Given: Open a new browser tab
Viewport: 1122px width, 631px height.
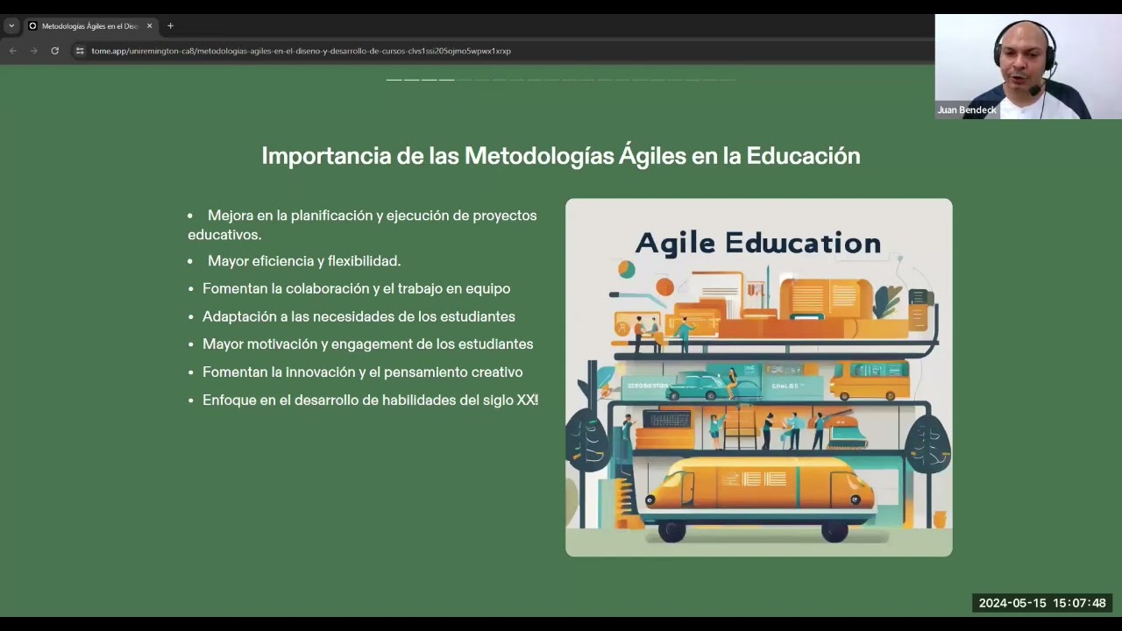Looking at the screenshot, I should [170, 26].
